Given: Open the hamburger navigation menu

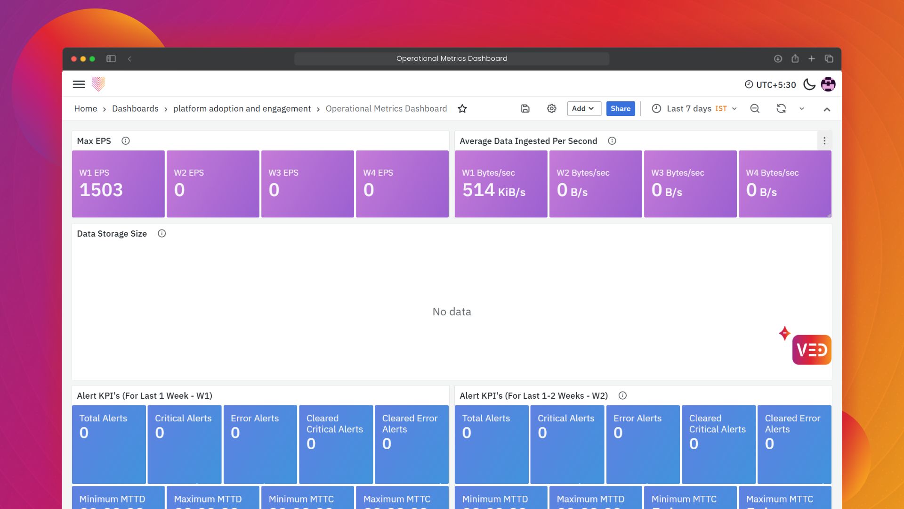Looking at the screenshot, I should [x=79, y=84].
